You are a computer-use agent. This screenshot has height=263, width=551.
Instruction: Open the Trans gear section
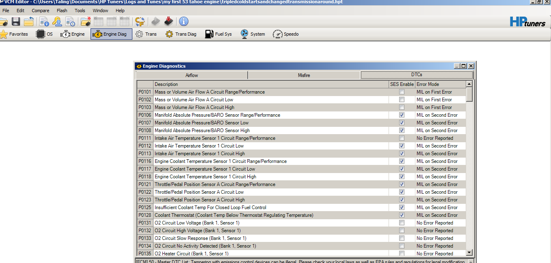tap(146, 34)
